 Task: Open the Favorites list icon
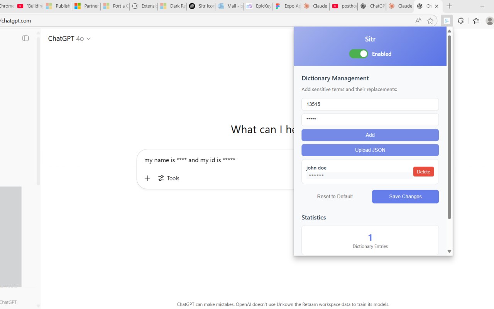click(x=476, y=21)
